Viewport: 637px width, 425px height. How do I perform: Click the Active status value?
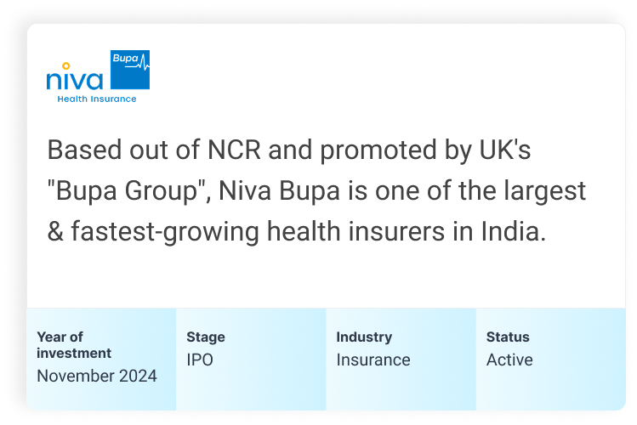[509, 360]
